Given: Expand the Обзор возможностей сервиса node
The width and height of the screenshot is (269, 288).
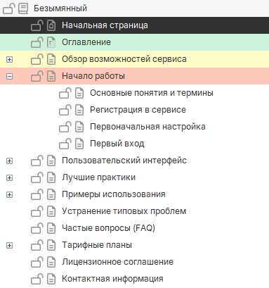Looking at the screenshot, I should (9, 60).
